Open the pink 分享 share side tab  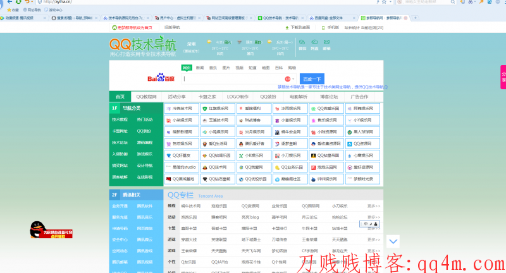pos(503,77)
